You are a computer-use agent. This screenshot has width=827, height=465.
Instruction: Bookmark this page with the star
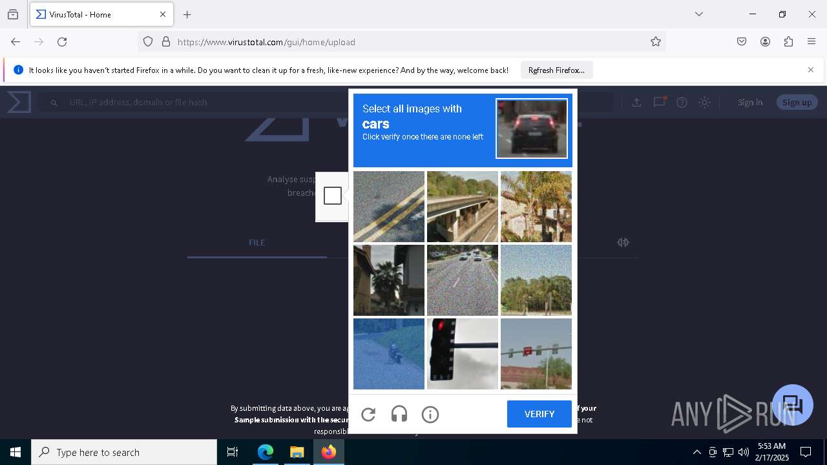pyautogui.click(x=656, y=42)
